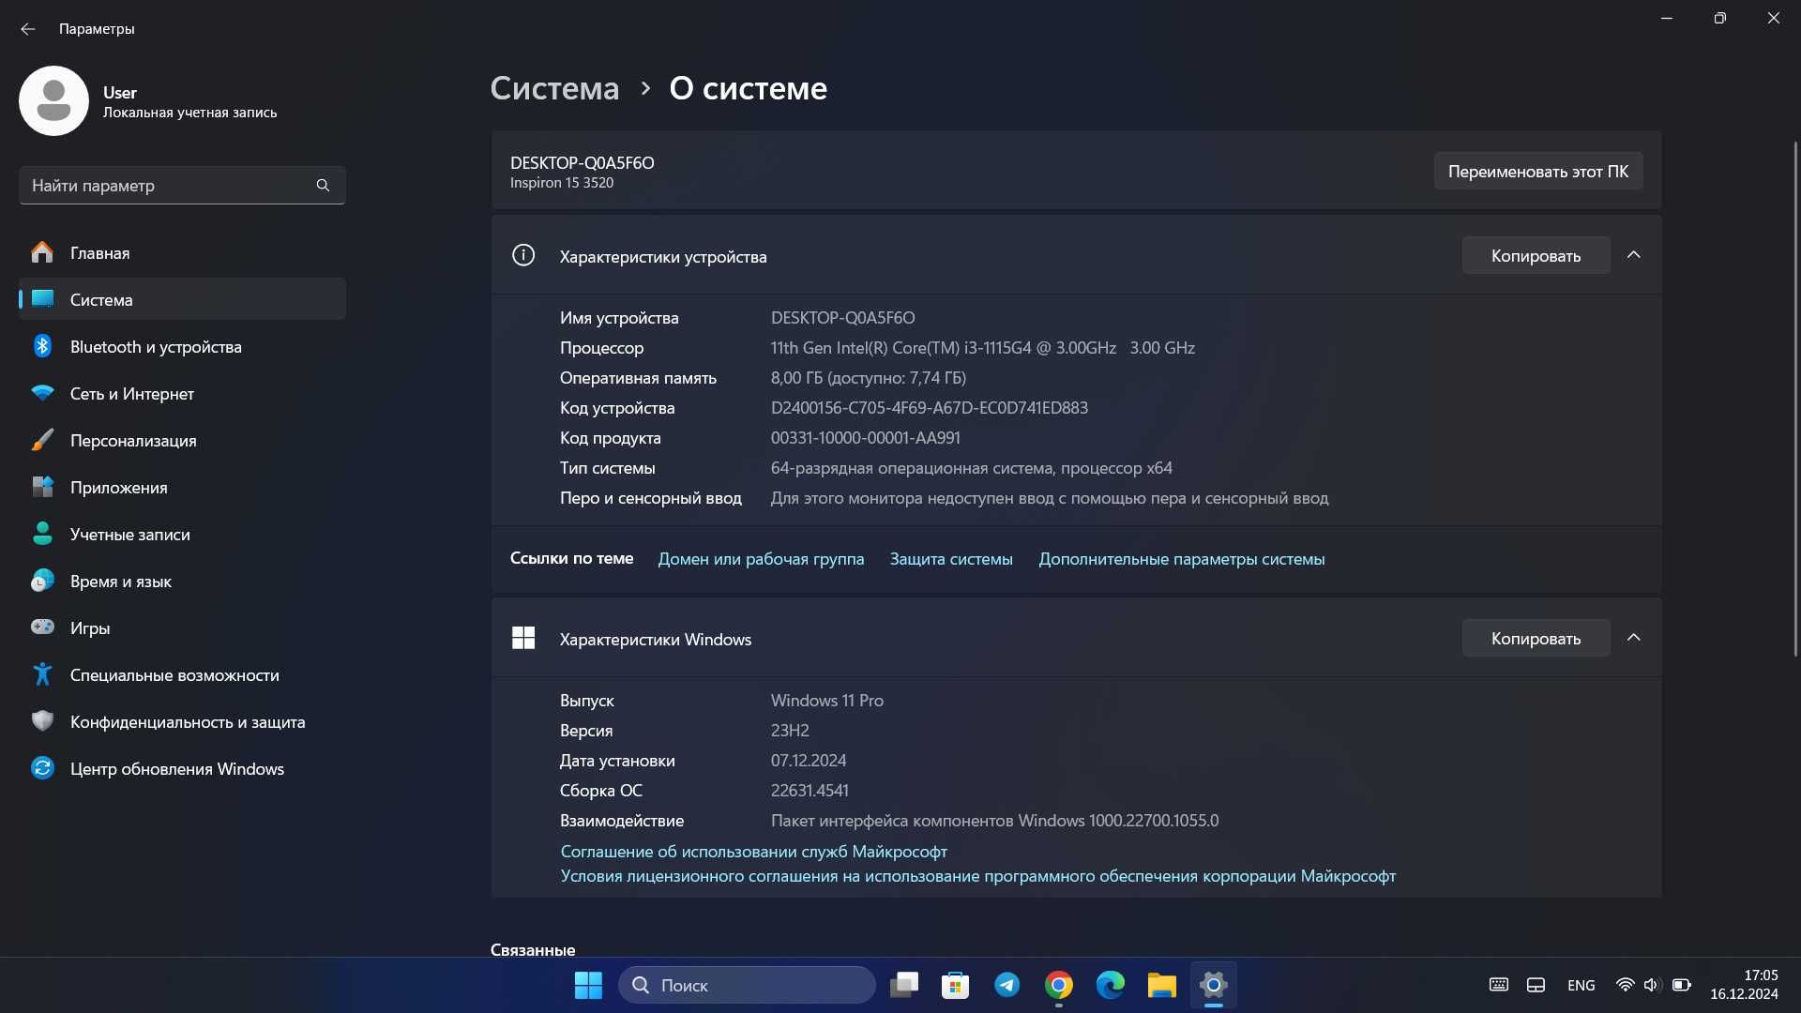The width and height of the screenshot is (1801, 1013).
Task: Click the accessibility figure icon
Action: click(x=42, y=674)
